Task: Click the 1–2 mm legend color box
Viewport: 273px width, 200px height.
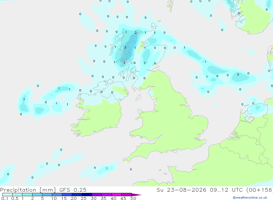Action: pyautogui.click(x=27, y=195)
